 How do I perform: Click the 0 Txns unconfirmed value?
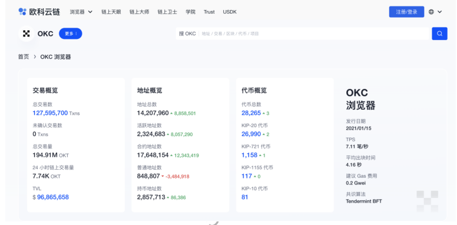[x=40, y=134]
